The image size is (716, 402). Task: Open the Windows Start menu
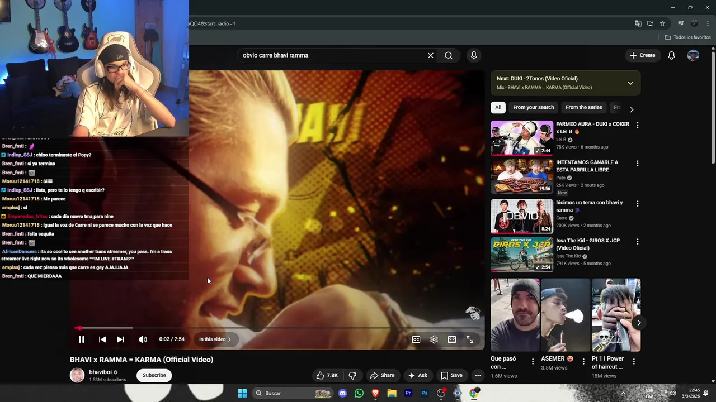point(242,393)
